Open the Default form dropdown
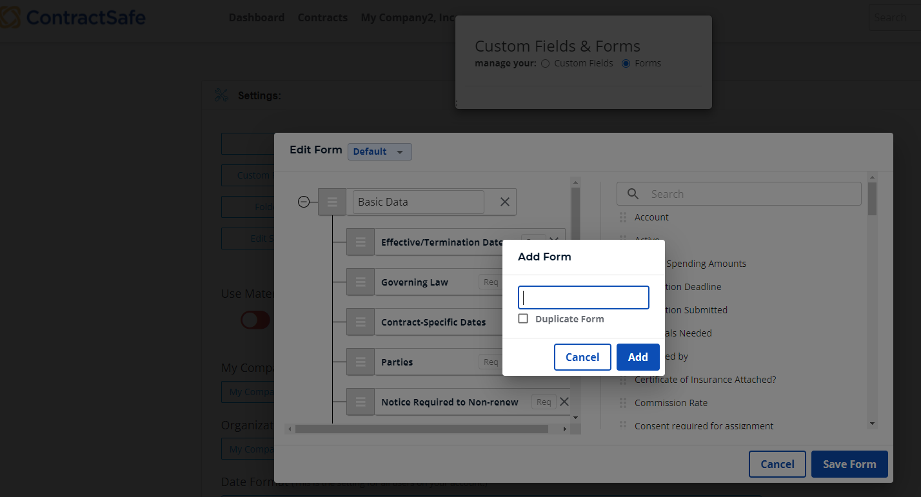The height and width of the screenshot is (497, 921). click(x=380, y=151)
